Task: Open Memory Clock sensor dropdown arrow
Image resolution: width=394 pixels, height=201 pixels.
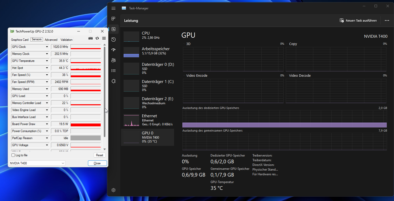Action: click(x=47, y=54)
